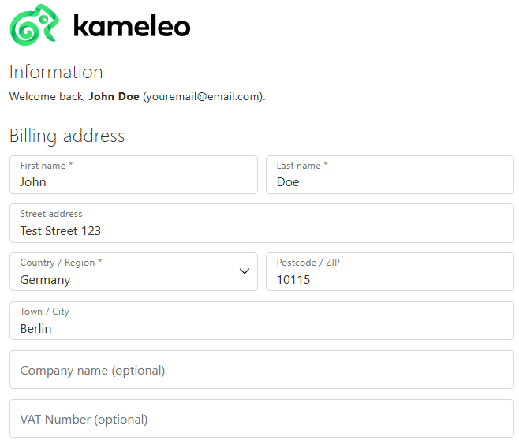Click the Billing address heading
Viewport: 519px width, 448px height.
67,136
